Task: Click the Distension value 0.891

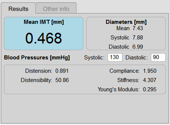Action: point(62,71)
